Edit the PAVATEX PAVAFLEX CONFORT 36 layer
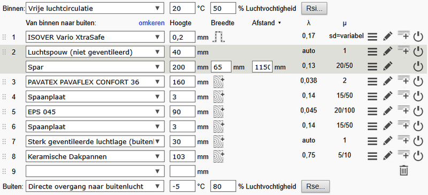Viewport: 428px width, 195px height. (388, 81)
